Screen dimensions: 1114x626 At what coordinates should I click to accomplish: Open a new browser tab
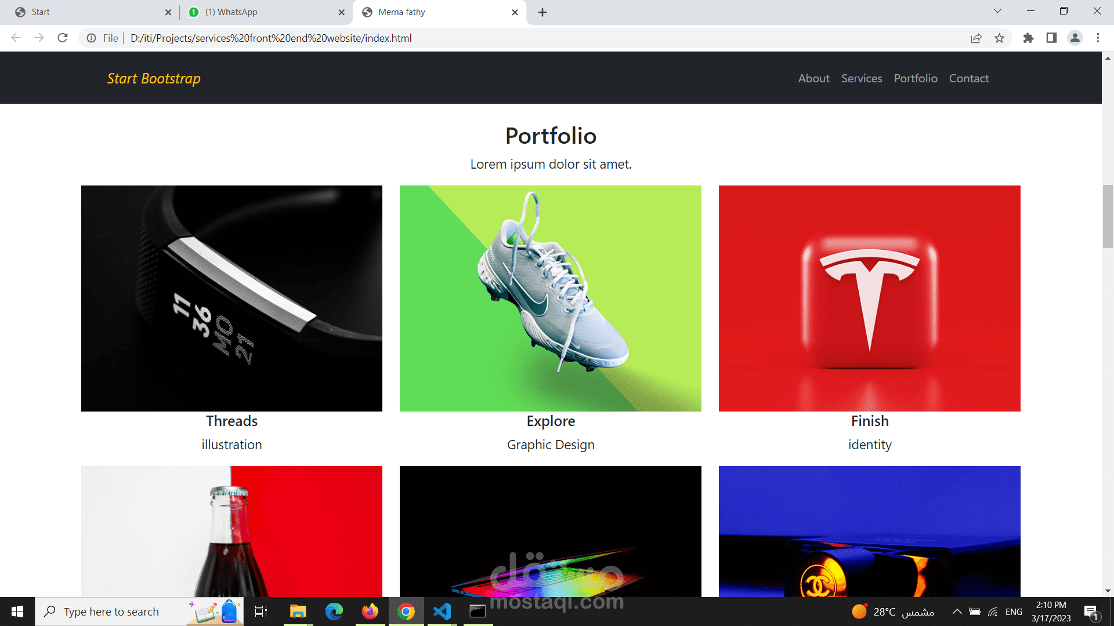(x=542, y=12)
